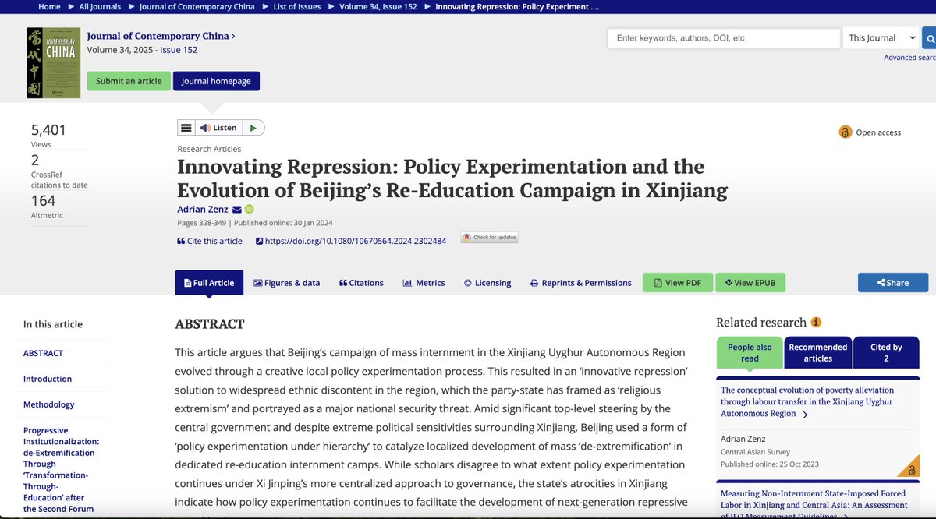
Task: Click Adrian Zenz email envelope icon
Action: pos(237,209)
